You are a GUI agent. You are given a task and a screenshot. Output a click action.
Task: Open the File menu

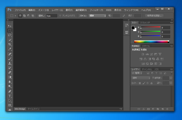coord(20,10)
